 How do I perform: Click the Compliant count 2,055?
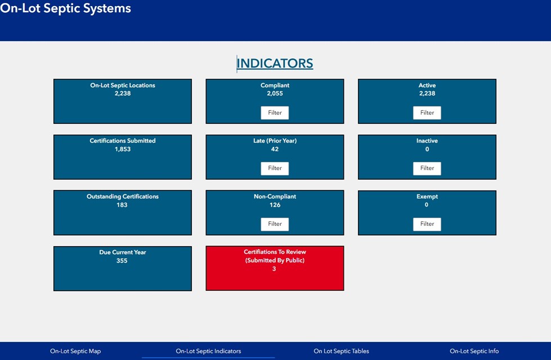(x=275, y=94)
